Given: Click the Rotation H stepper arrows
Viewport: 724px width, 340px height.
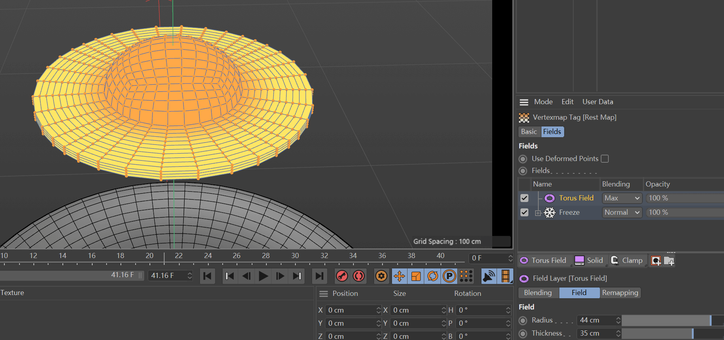Looking at the screenshot, I should 508,310.
